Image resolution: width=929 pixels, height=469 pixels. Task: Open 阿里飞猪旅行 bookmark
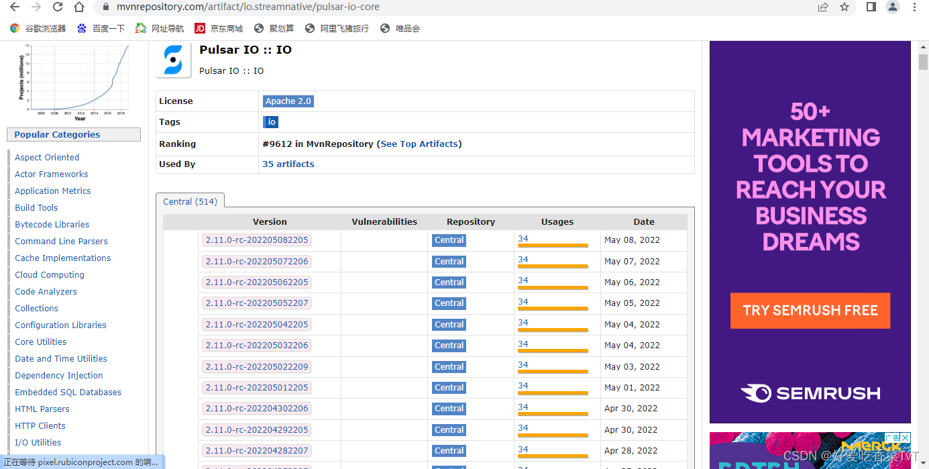[x=337, y=28]
